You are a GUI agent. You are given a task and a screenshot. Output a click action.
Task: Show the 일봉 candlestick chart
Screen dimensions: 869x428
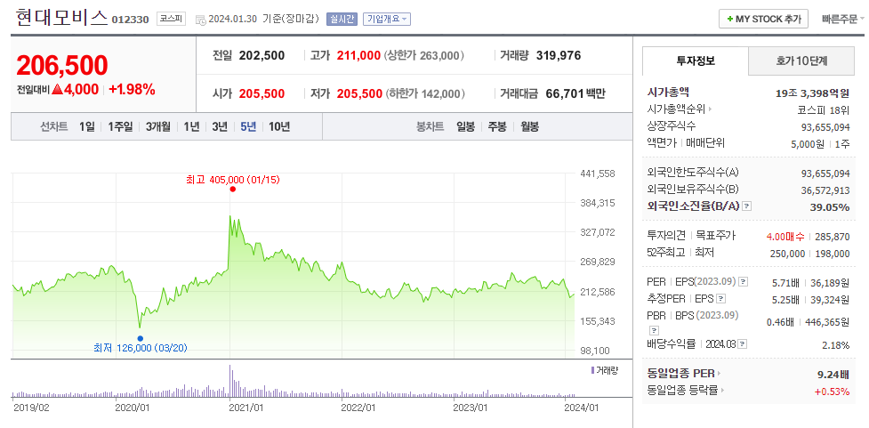(465, 126)
